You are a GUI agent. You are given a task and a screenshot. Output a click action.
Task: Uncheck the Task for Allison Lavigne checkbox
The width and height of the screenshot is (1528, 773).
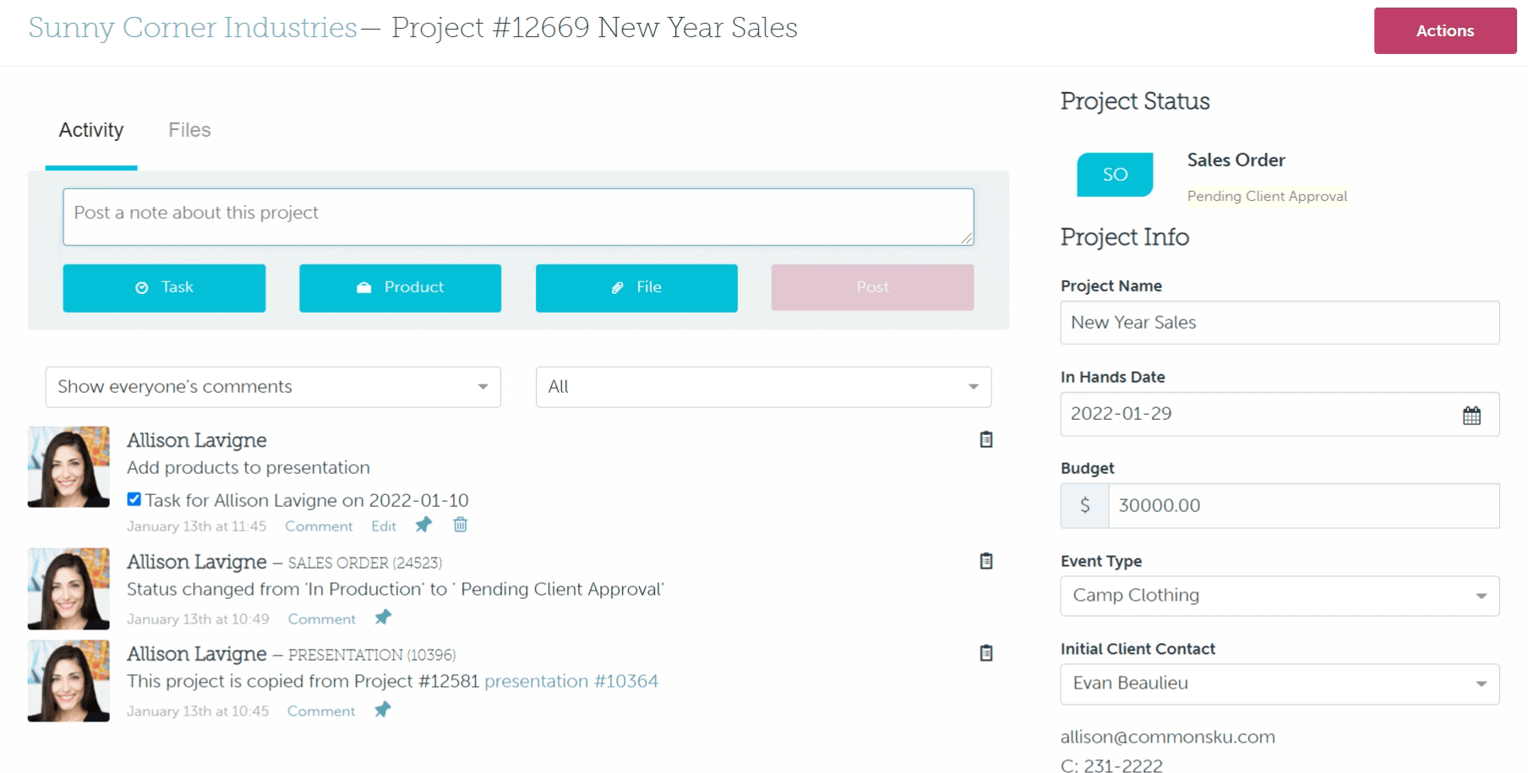pyautogui.click(x=134, y=499)
